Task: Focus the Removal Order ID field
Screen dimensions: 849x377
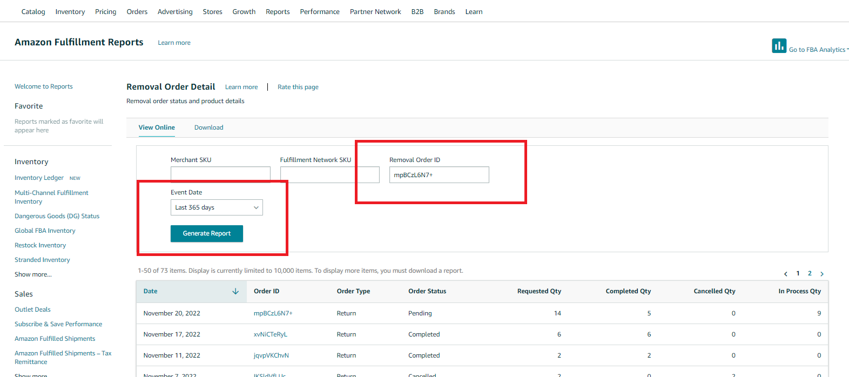Action: tap(439, 174)
